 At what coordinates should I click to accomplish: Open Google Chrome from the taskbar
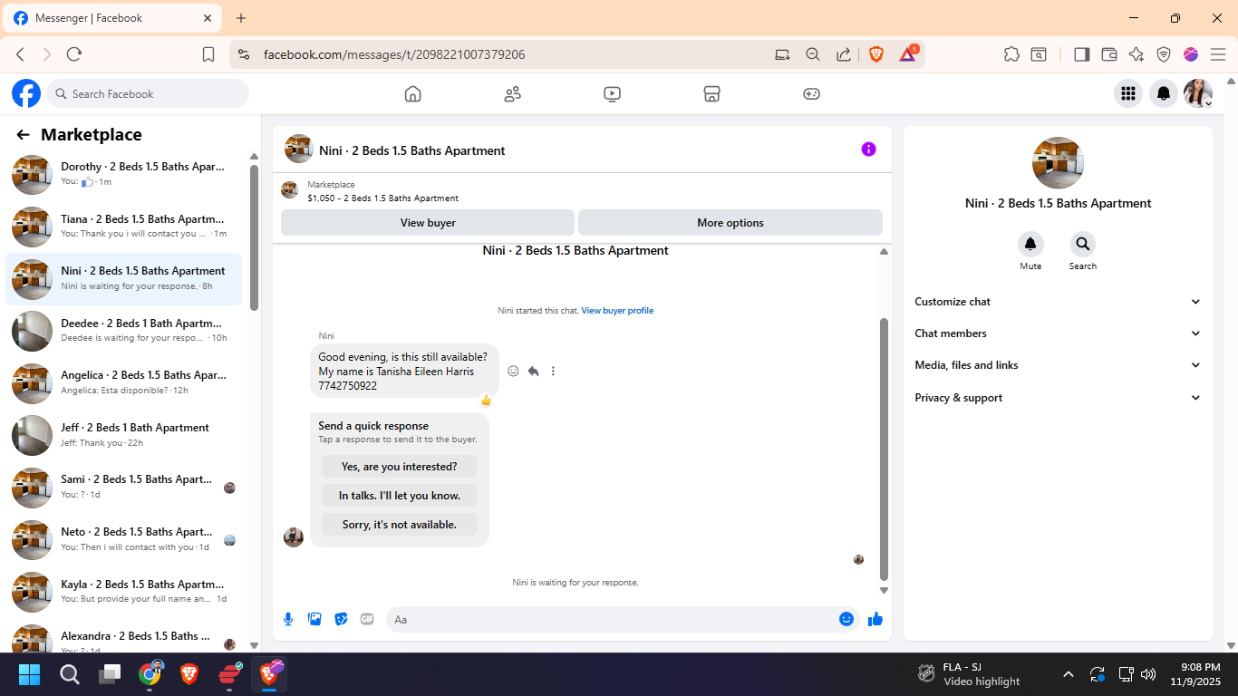coord(150,674)
